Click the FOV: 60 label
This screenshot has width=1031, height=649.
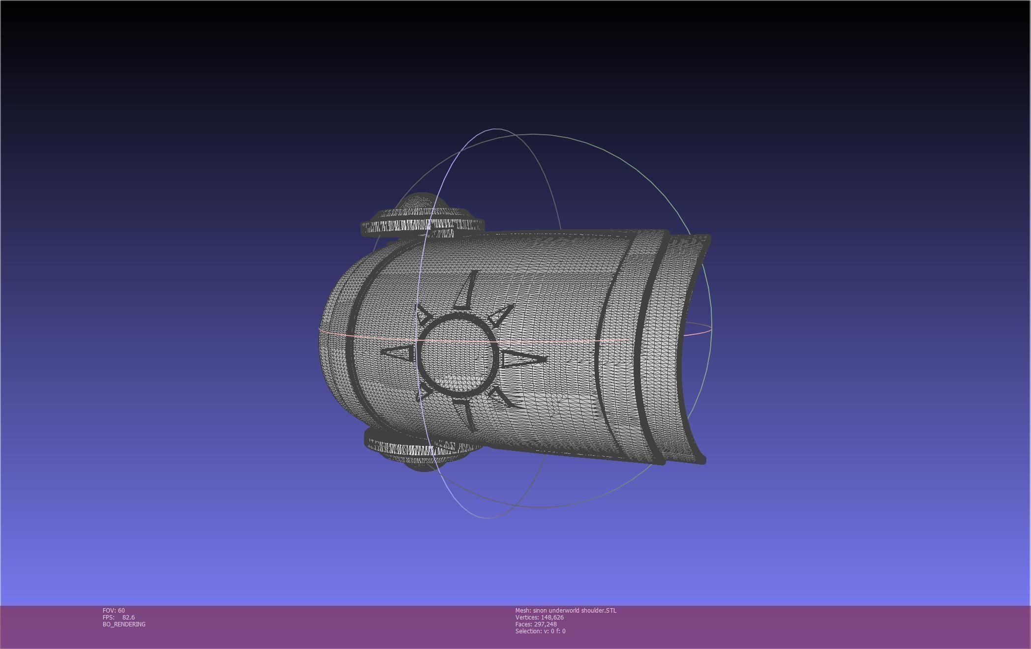[114, 611]
